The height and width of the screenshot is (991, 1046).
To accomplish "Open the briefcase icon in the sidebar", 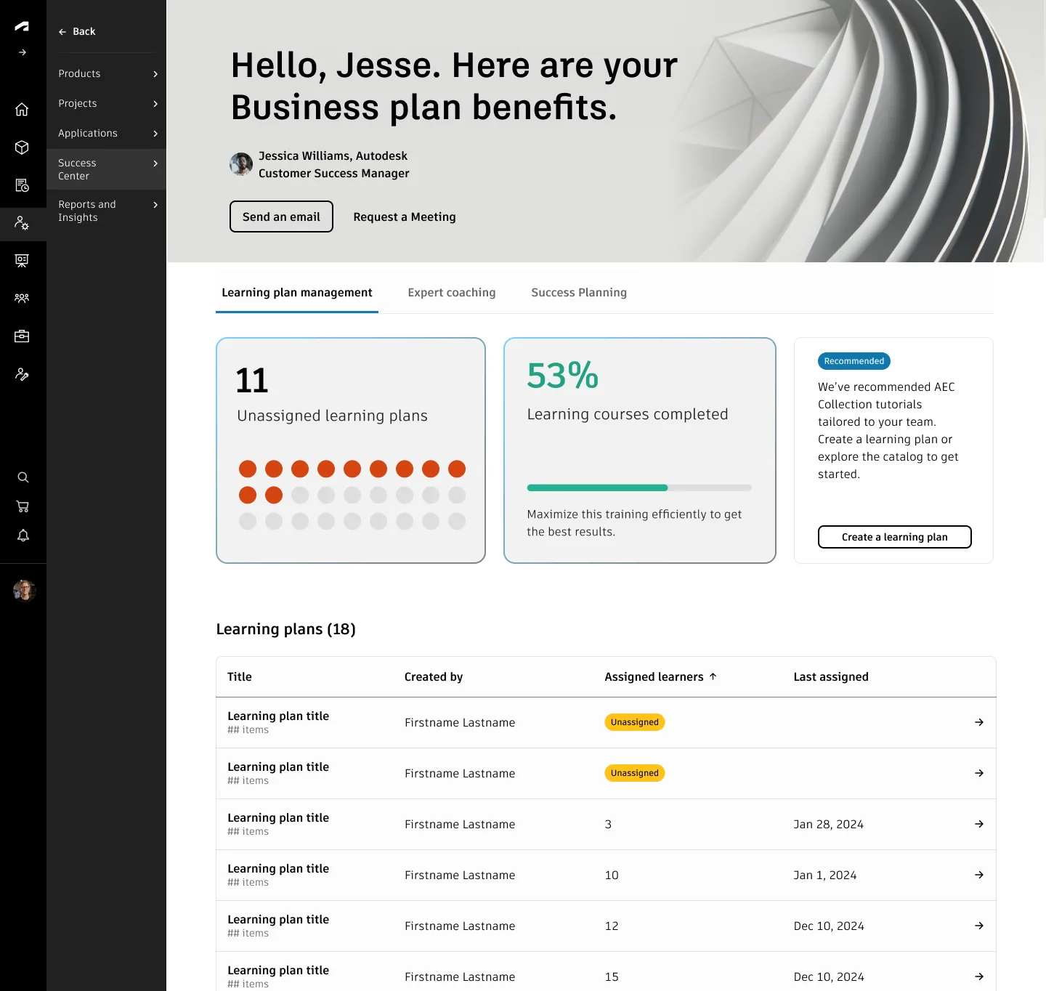I will 22,336.
